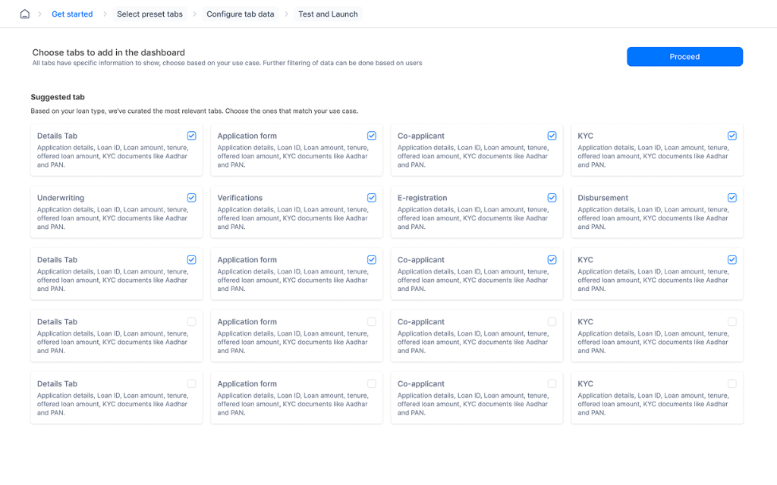Switch to the Configure tab data step
The height and width of the screenshot is (485, 777).
click(x=241, y=14)
